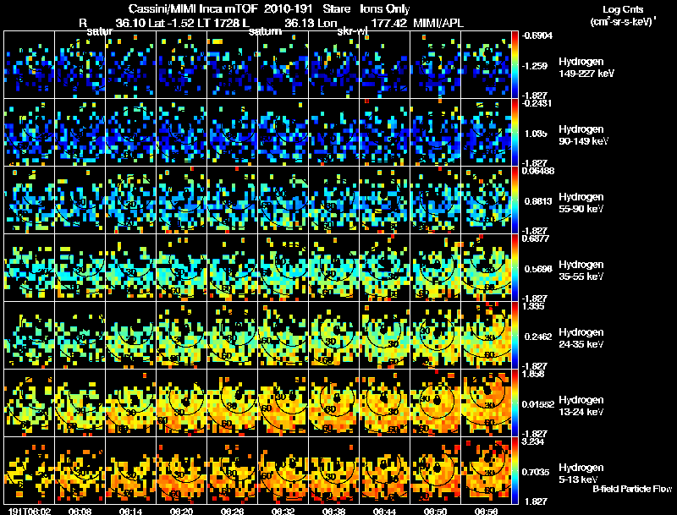Click the 177.42 header value
The image size is (677, 515).
[388, 23]
